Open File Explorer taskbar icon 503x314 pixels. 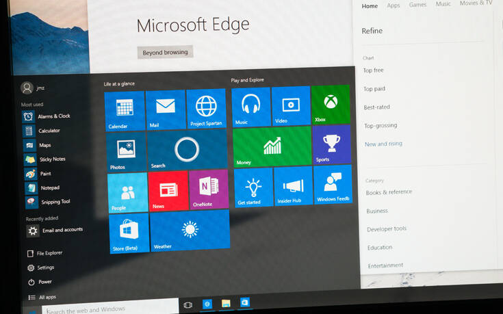click(x=226, y=303)
